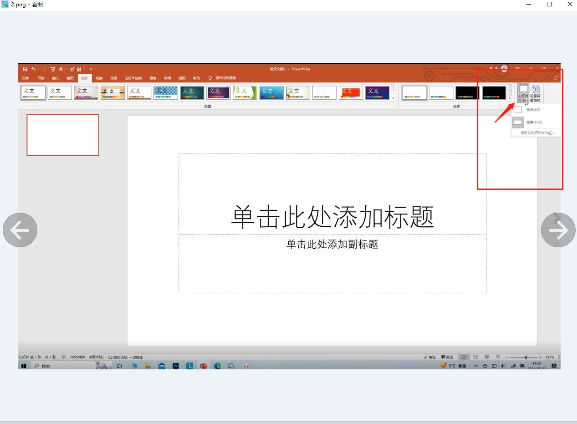Click the 幻灯片 第 1 张 status text
Image resolution: width=577 pixels, height=424 pixels.
tap(37, 358)
